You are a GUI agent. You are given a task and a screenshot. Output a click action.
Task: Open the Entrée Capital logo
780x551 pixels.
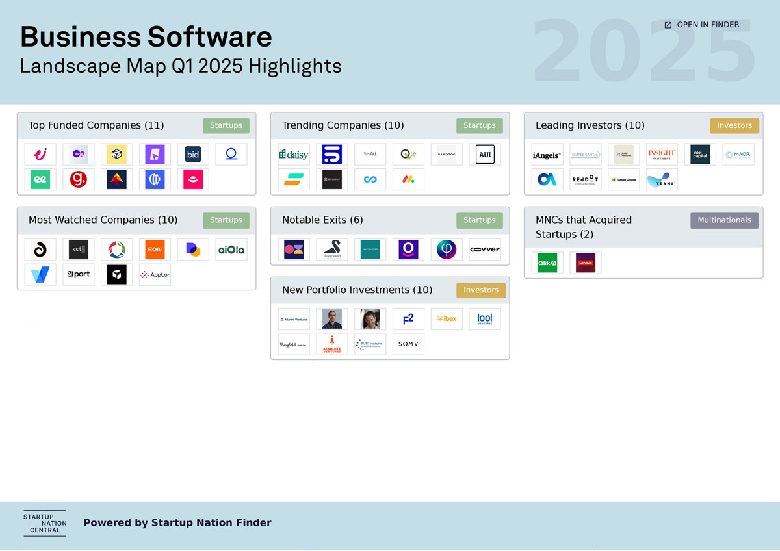click(x=586, y=154)
